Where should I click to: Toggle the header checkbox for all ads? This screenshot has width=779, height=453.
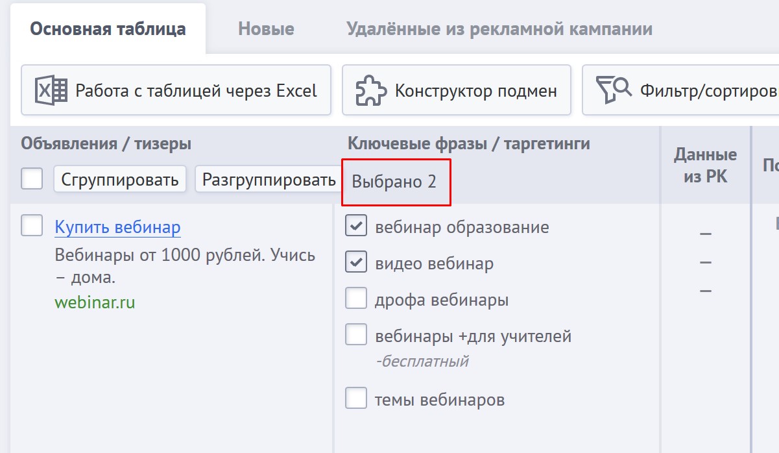tap(31, 179)
